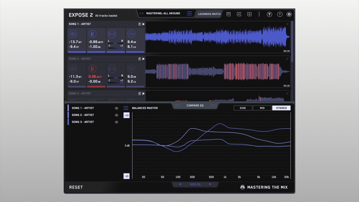Viewport: 359px width, 202px height.
Task: Click the Loudness Match button
Action: (209, 14)
